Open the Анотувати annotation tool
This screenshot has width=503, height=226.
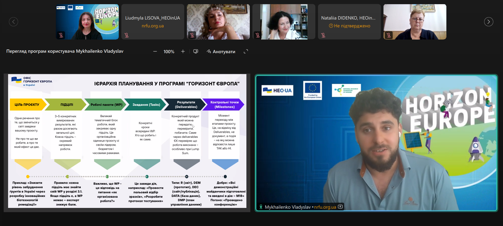click(221, 52)
